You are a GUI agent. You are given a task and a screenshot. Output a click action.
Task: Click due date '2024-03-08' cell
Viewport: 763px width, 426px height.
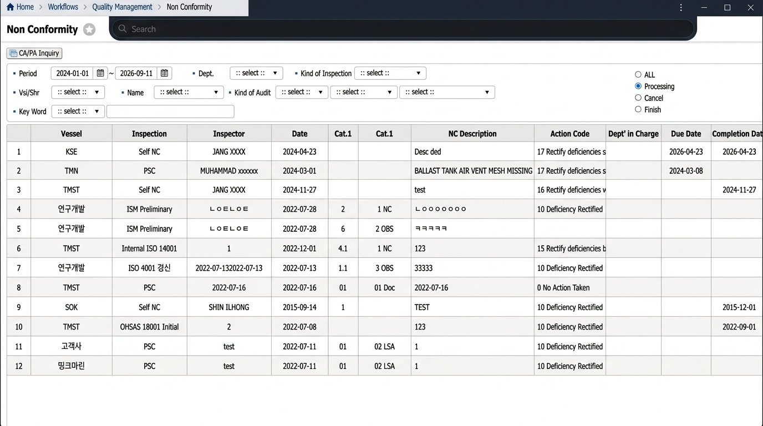click(686, 171)
